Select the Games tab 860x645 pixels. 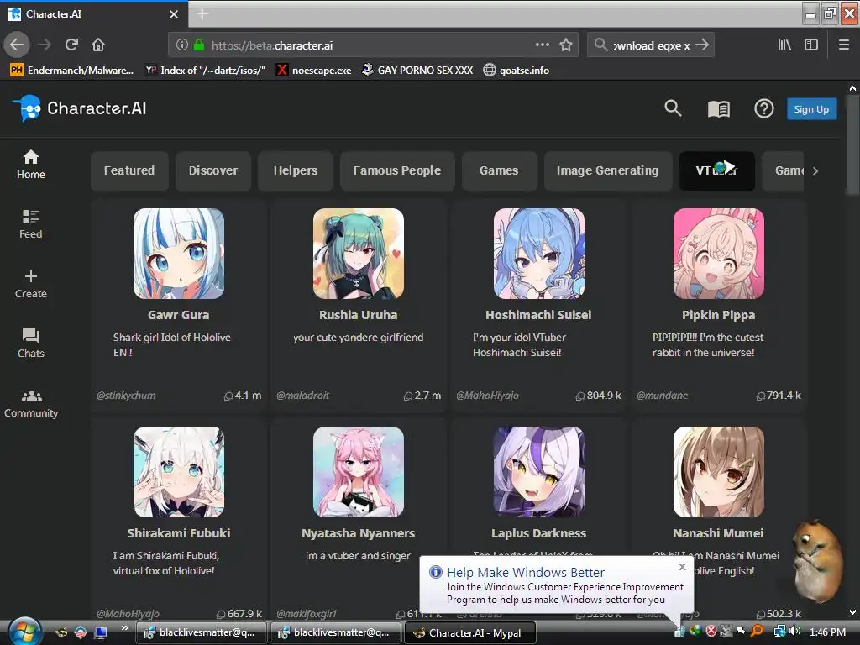point(499,170)
